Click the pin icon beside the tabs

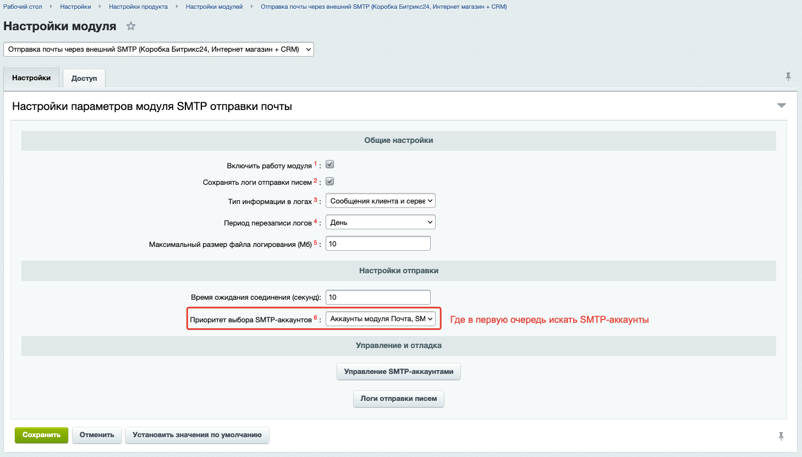[788, 77]
